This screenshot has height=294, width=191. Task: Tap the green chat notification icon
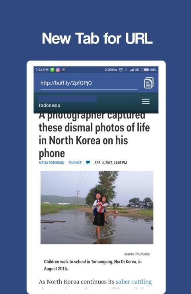53,70
